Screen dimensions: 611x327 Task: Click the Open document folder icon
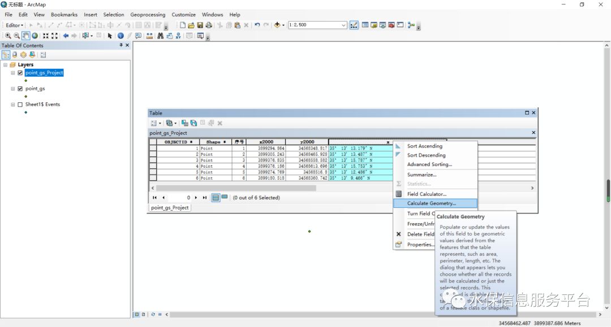pyautogui.click(x=191, y=25)
